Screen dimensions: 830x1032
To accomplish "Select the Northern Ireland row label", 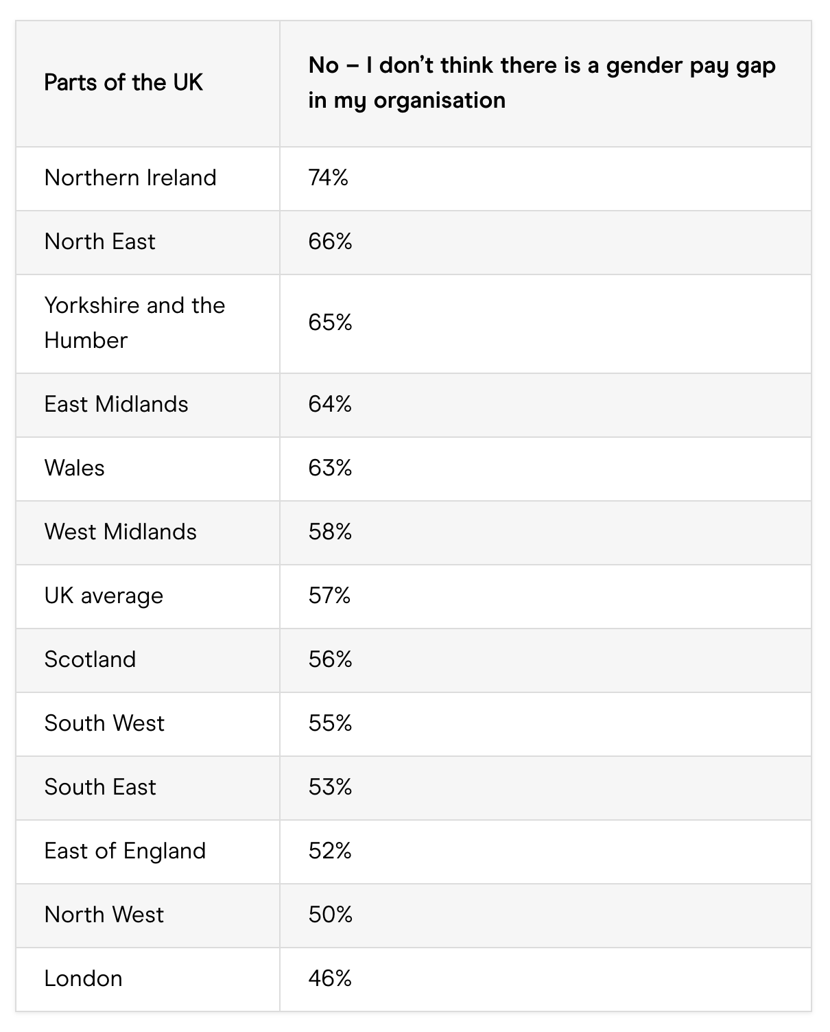I will (130, 178).
